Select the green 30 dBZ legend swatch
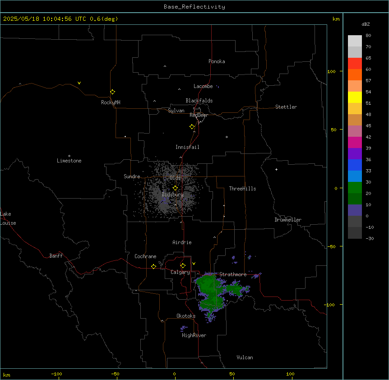 (355, 188)
